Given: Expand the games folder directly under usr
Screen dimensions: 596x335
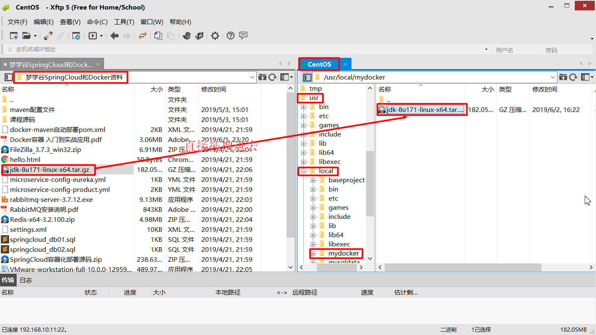Looking at the screenshot, I should 303,125.
